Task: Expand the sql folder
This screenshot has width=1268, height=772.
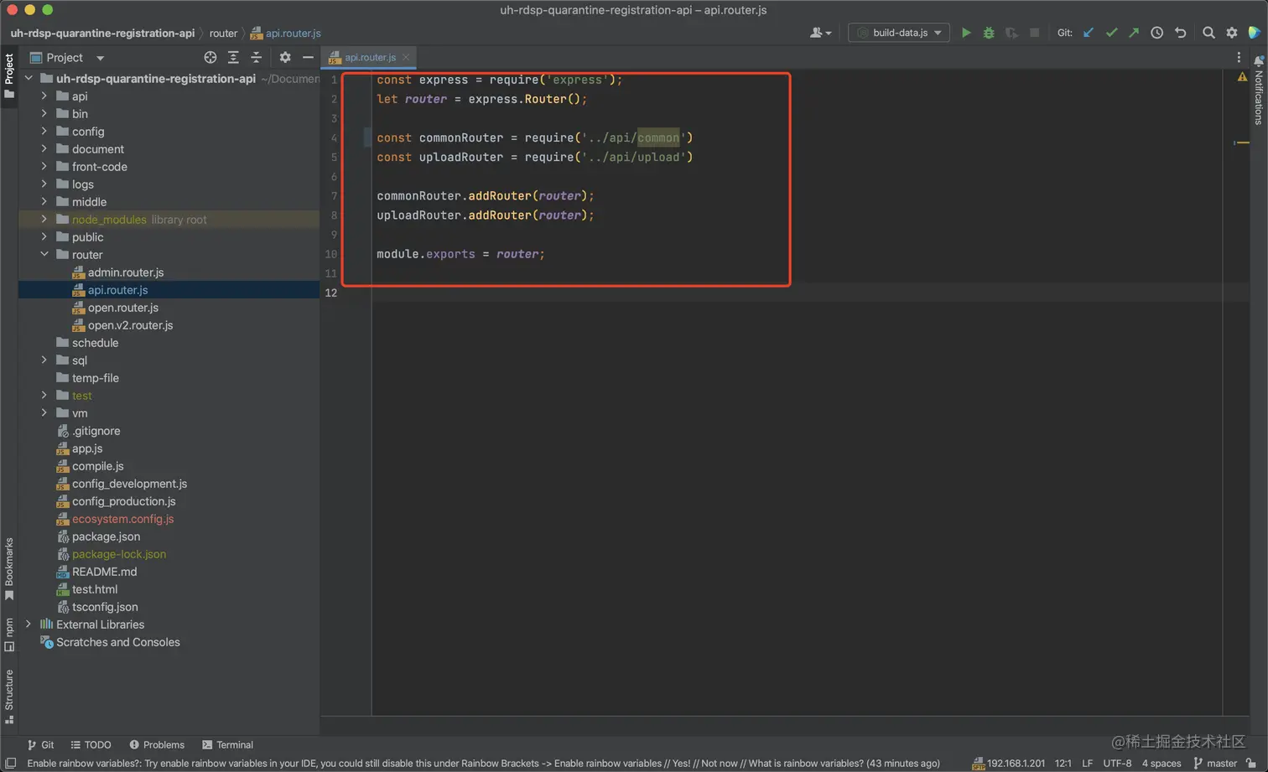Action: (x=44, y=360)
